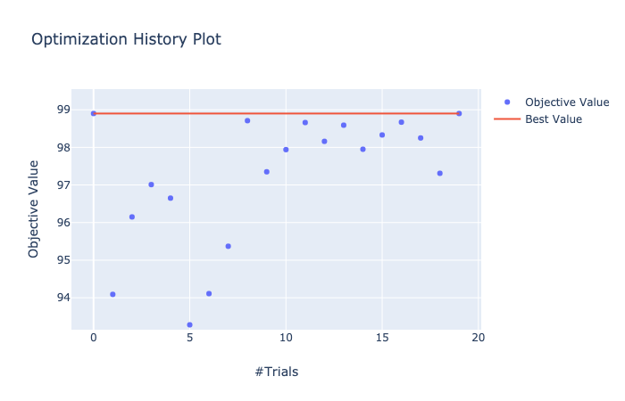The height and width of the screenshot is (401, 625).
Task: Click the #Trials x-axis label
Action: click(277, 372)
